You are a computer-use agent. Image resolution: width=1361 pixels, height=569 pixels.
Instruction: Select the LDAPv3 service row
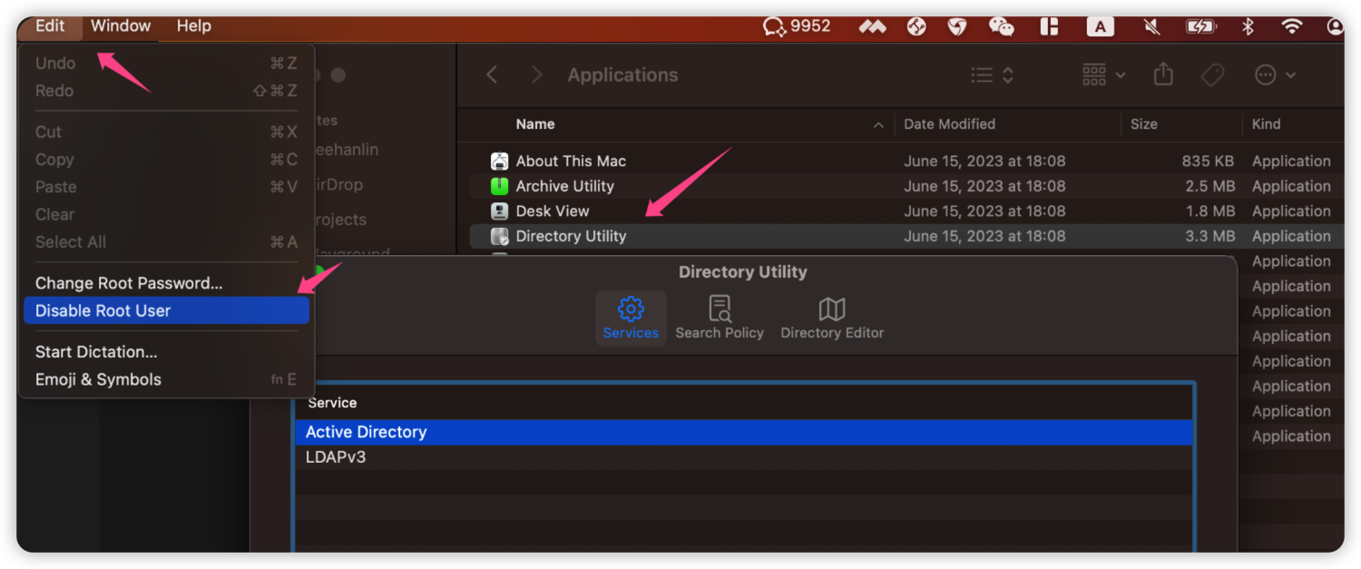[x=336, y=457]
